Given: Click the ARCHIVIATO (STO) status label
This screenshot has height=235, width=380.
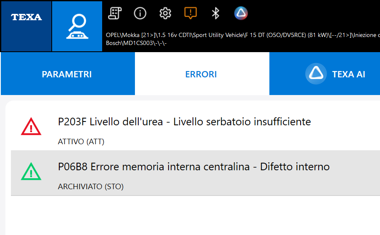Looking at the screenshot, I should pos(91,187).
